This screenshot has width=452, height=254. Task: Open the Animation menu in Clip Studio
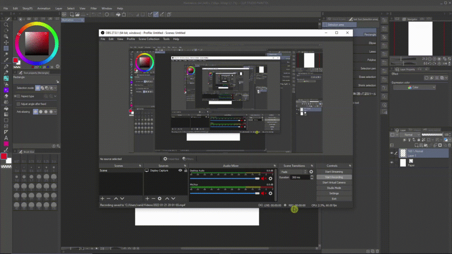tap(44, 8)
